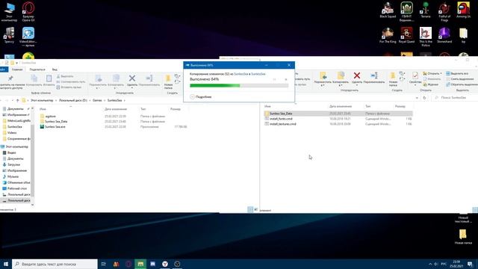Image resolution: width=478 pixels, height=269 pixels.
Task: Open Task View on the taskbar
Action: pyautogui.click(x=104, y=264)
